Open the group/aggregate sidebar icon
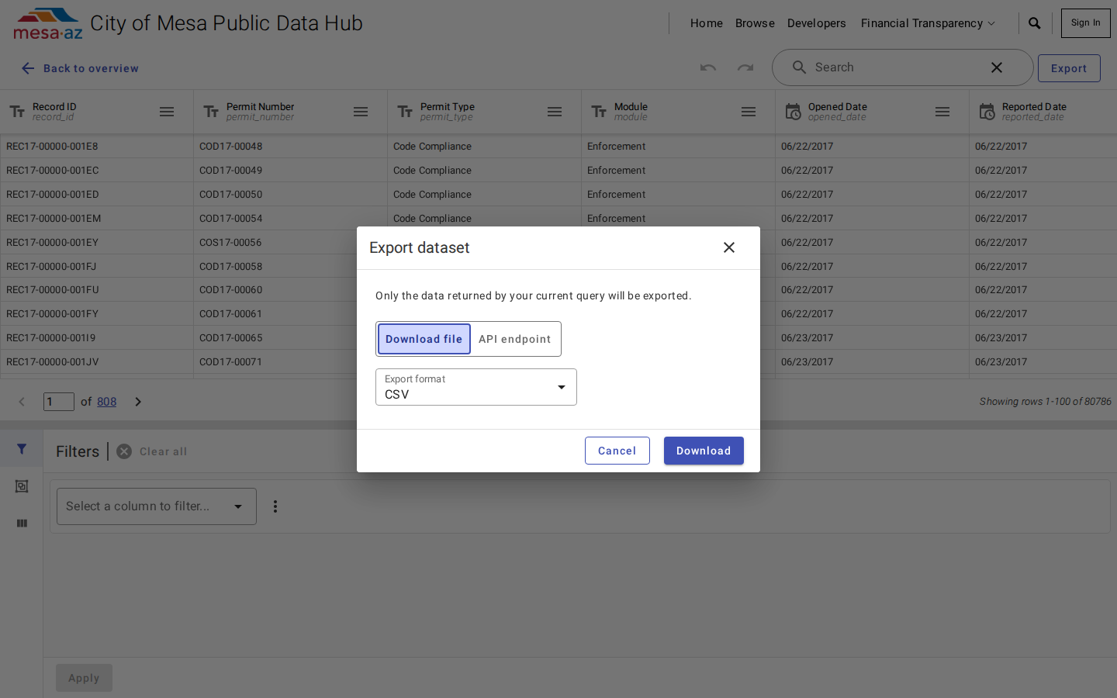Image resolution: width=1117 pixels, height=698 pixels. [22, 486]
